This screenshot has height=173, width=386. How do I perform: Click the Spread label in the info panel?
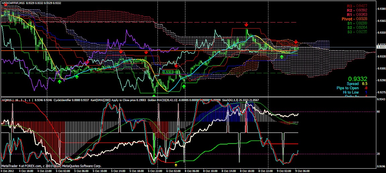pos(352,83)
